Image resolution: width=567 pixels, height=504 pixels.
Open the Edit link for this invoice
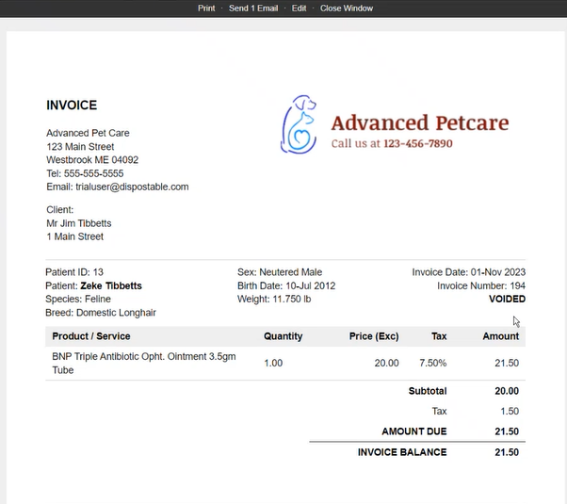coord(299,8)
